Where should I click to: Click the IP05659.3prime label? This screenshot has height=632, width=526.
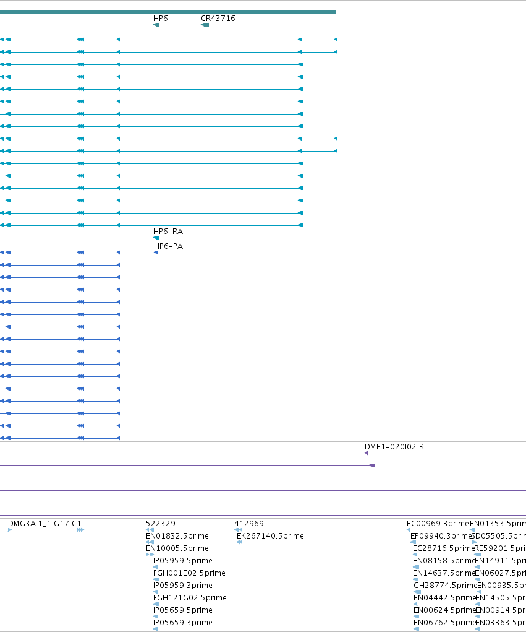point(183,623)
